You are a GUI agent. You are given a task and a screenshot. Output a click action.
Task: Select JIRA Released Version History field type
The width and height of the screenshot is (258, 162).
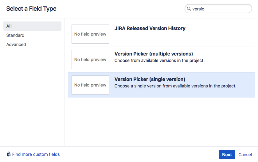[150, 28]
